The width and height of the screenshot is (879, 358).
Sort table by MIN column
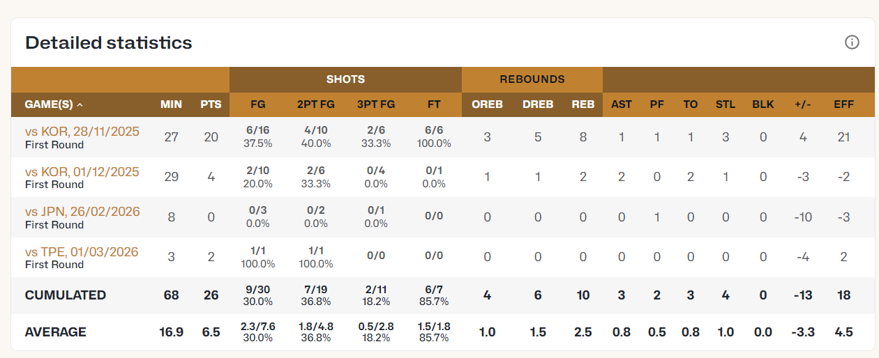coord(171,104)
